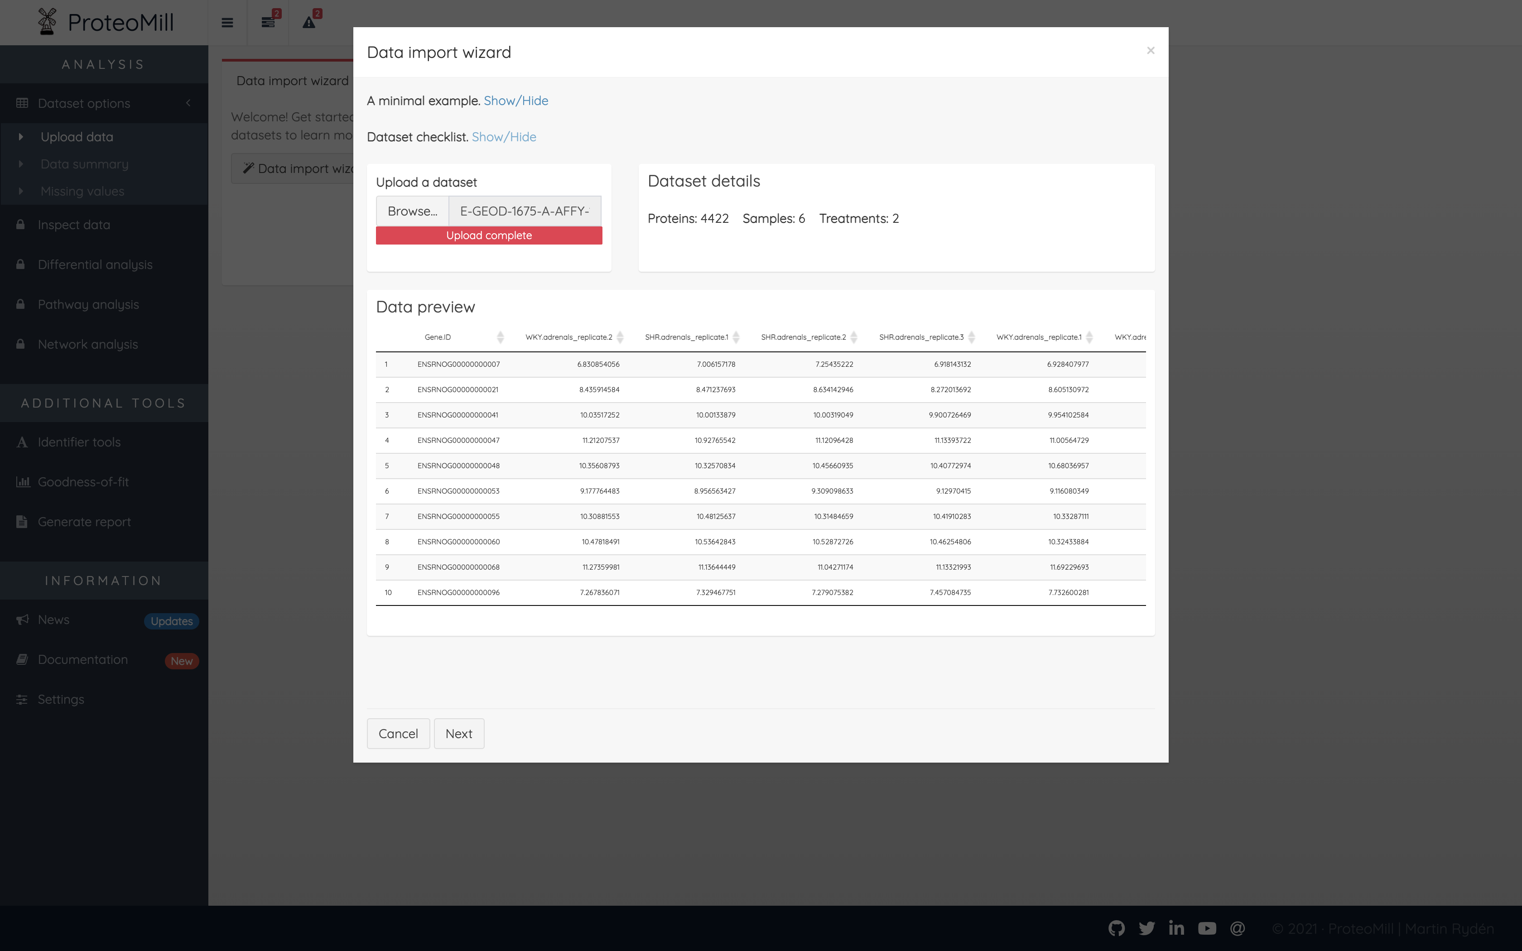Click Browse... to choose a dataset file
1522x951 pixels.
[x=412, y=211]
